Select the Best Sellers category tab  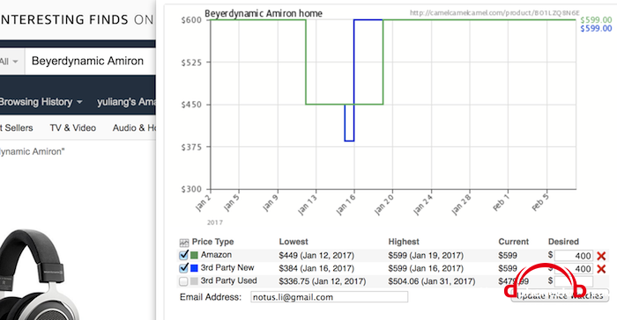(17, 128)
